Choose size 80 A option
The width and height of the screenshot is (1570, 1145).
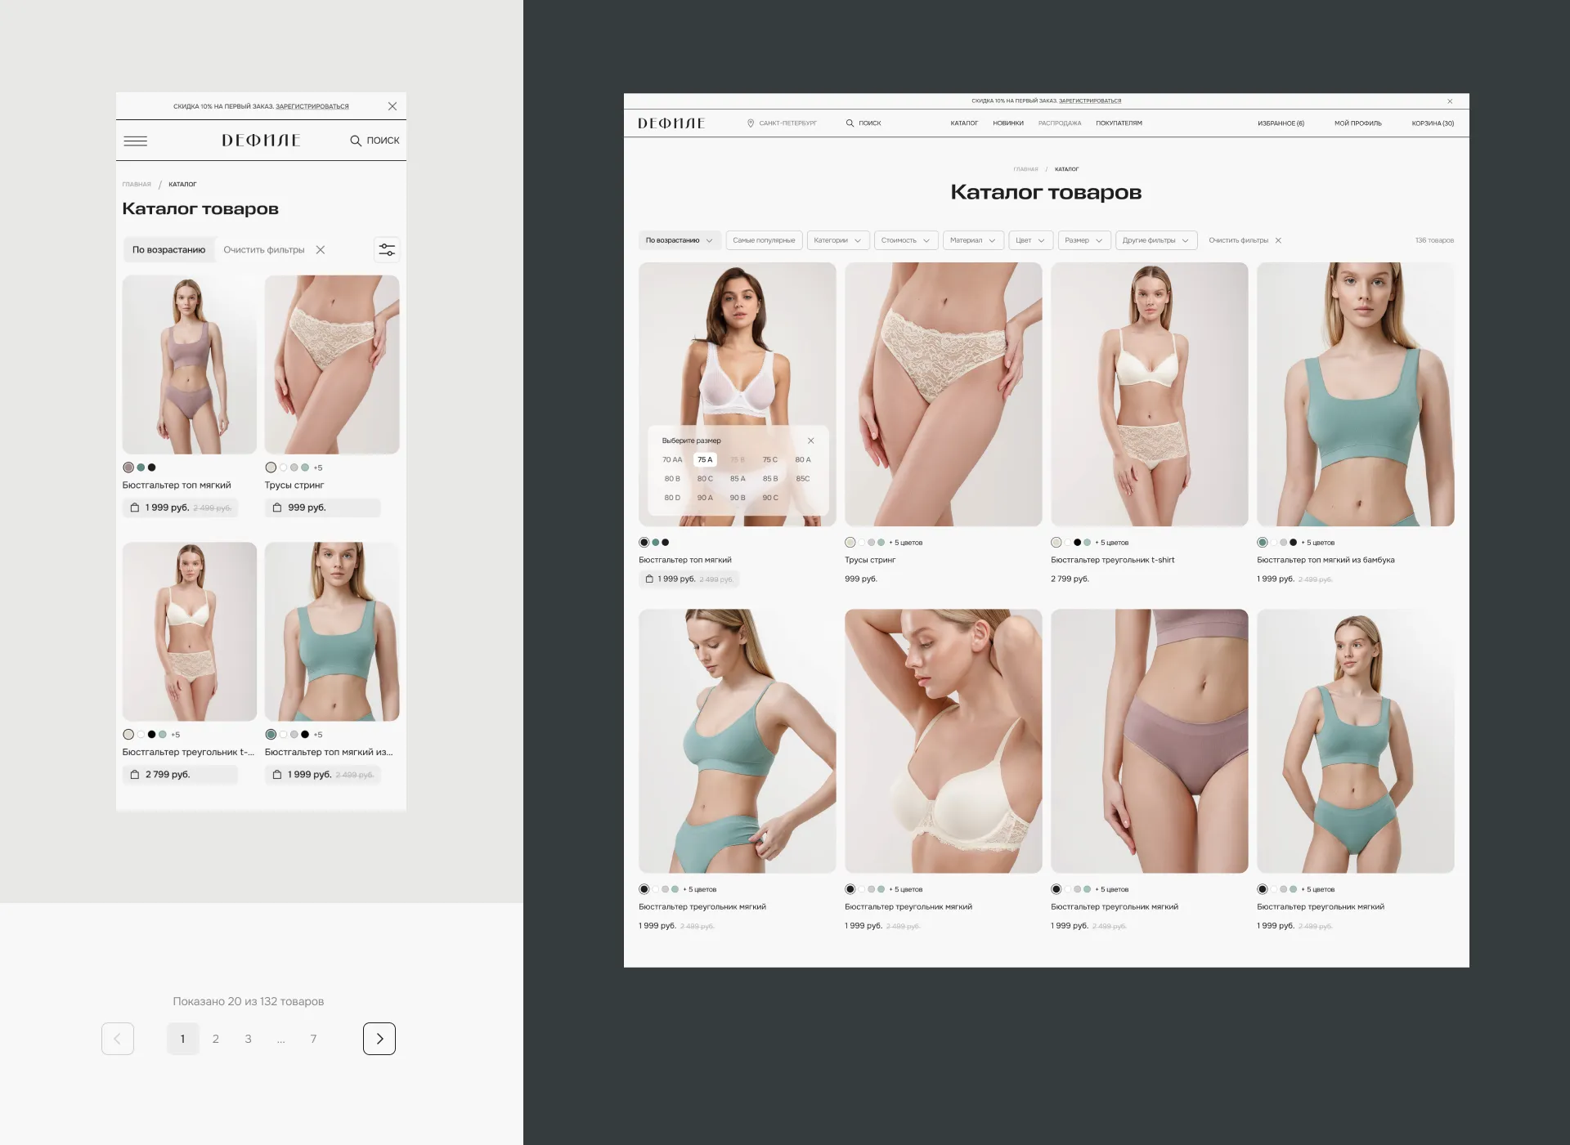[x=803, y=459]
